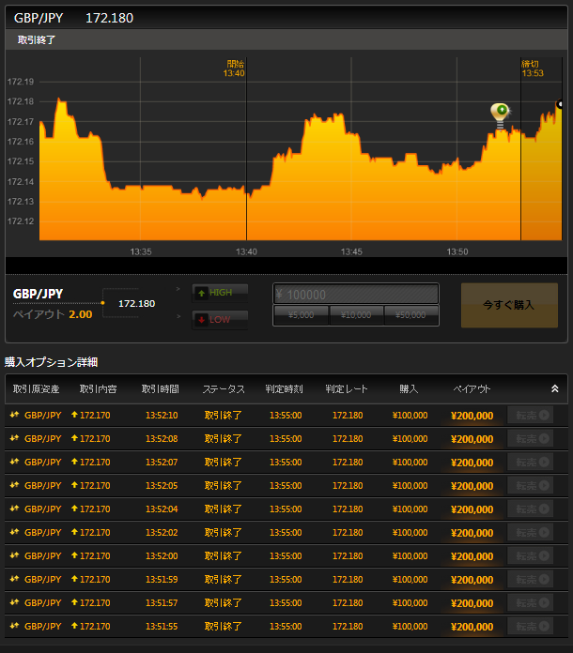This screenshot has height=653, width=573.
Task: Click the 転売 resell button for 13:51:57 trade
Action: (531, 602)
